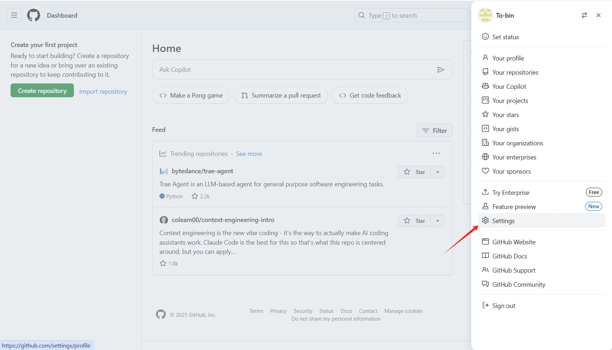612x350 pixels.
Task: Click the building icon for organizations
Action: click(485, 143)
